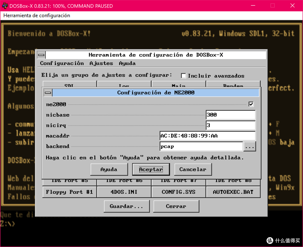The width and height of the screenshot is (303, 247).
Task: Click the backend browse "..." button
Action: (249, 146)
